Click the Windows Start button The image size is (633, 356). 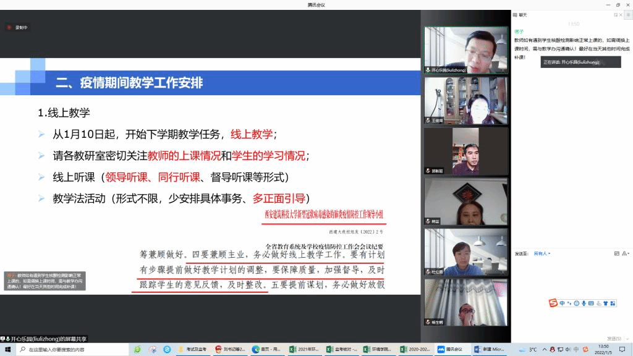coord(6,349)
